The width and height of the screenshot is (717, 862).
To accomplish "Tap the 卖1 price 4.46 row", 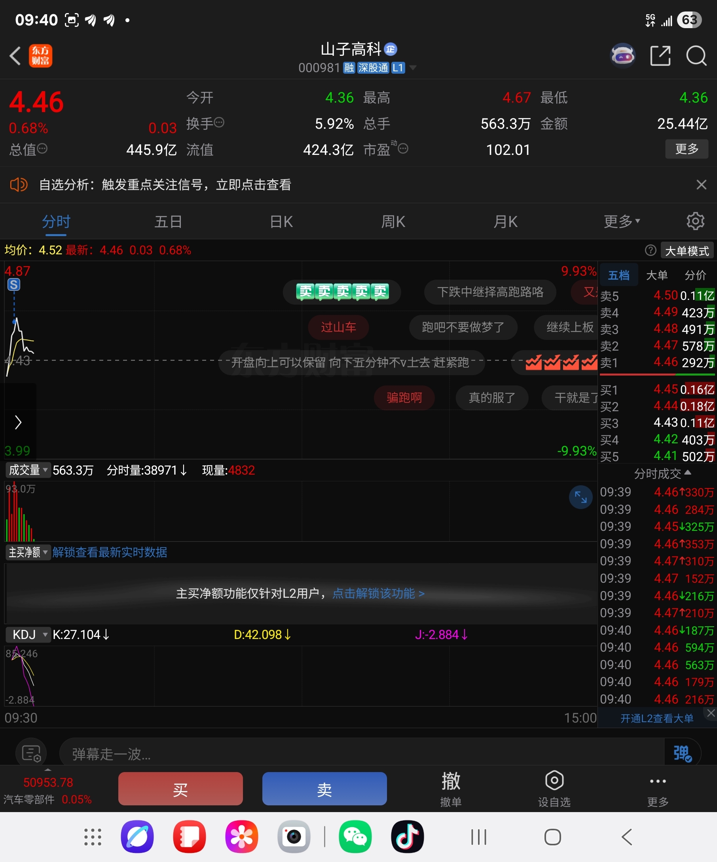I will tap(657, 362).
